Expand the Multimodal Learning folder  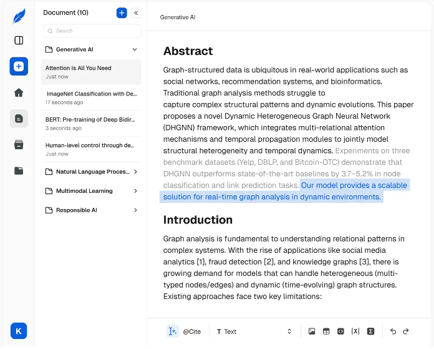135,191
